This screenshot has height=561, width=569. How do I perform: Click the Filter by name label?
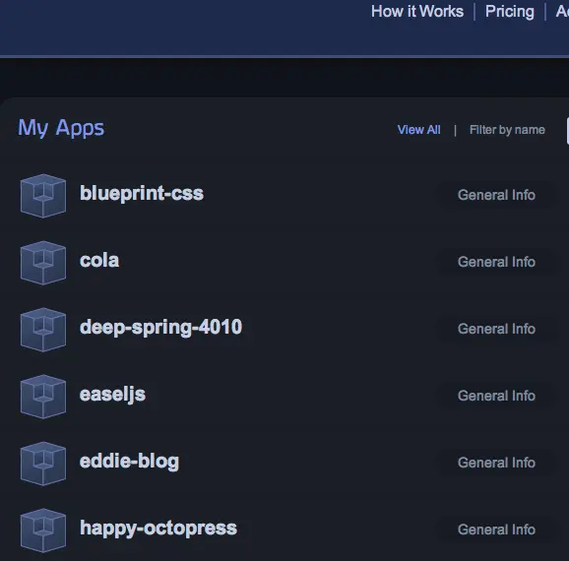507,130
